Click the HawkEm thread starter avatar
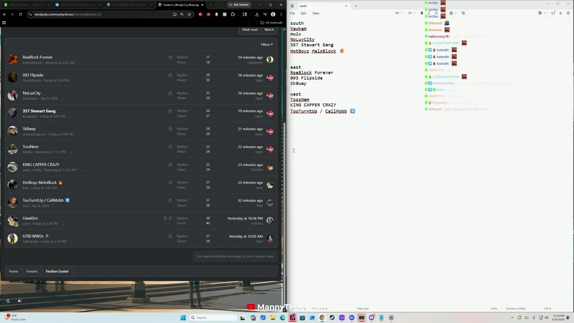 [x=13, y=220]
